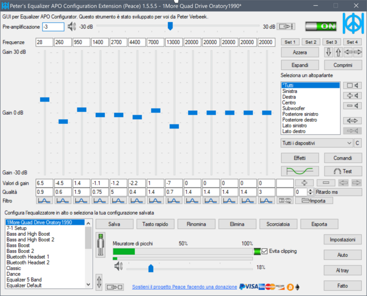This screenshot has height=296, width=367.
Task: Add a new band with plus icon
Action: [x=304, y=182]
